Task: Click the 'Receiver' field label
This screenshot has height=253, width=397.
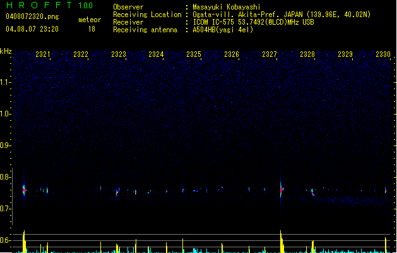Action: (128, 22)
